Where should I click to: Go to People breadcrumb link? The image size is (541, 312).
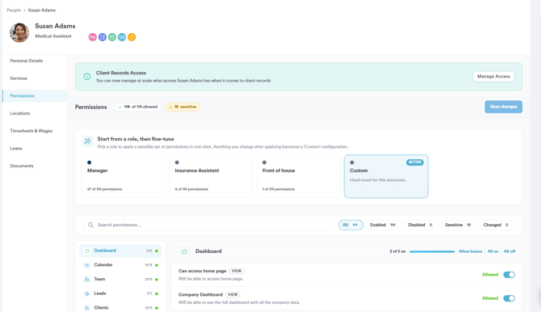coord(14,10)
